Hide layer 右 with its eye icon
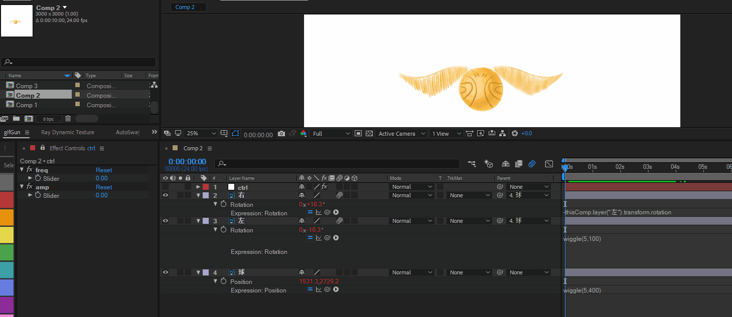Screen dimensions: 732x317 (165, 195)
